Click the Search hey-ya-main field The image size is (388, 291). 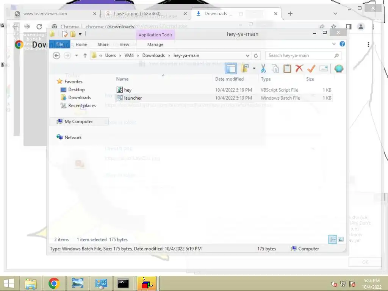pos(304,55)
